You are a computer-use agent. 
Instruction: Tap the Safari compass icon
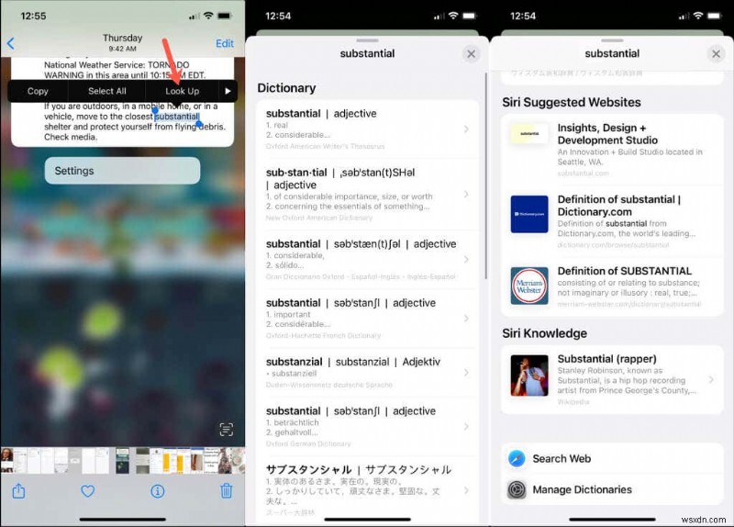(x=517, y=459)
